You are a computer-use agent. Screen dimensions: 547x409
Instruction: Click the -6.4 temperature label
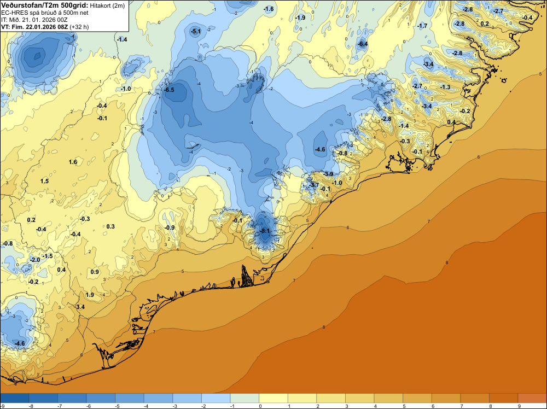[363, 44]
